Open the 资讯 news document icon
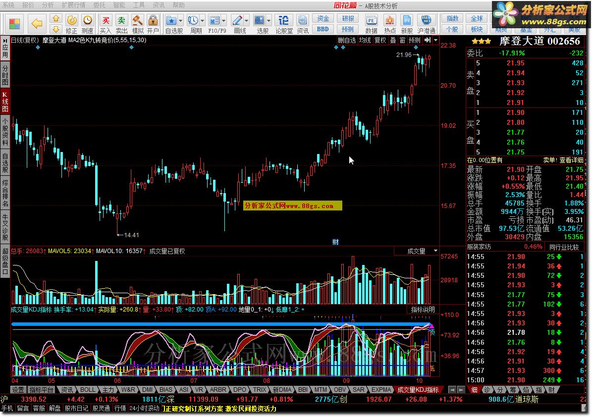Image resolution: width=592 pixels, height=417 pixels. point(302,24)
